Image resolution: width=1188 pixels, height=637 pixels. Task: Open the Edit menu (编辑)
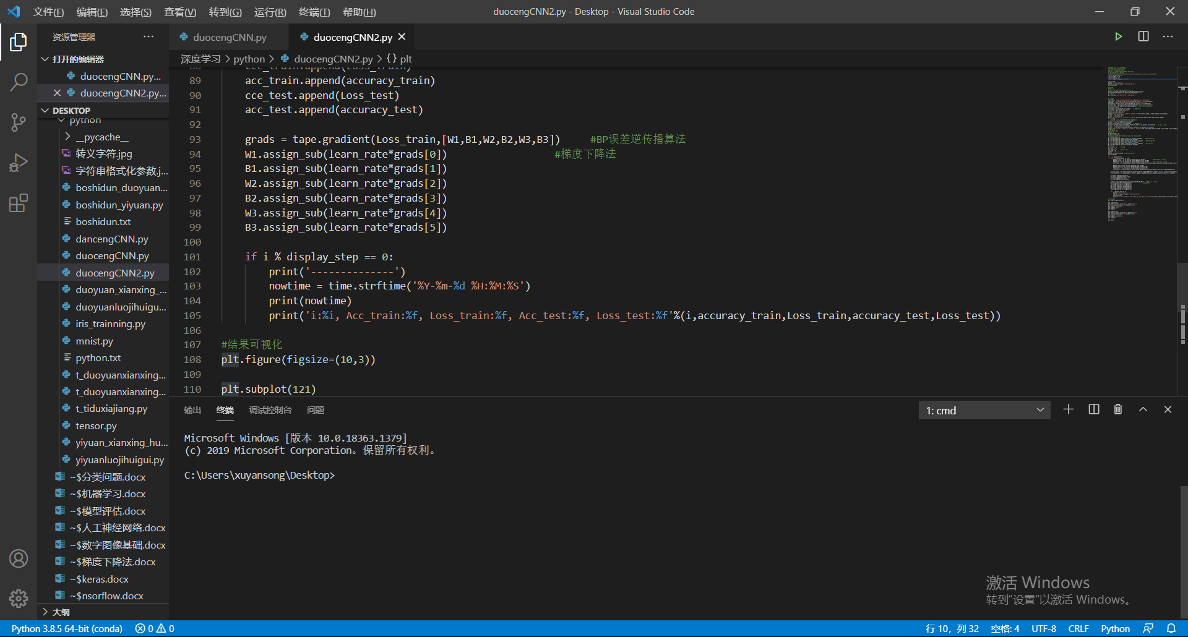tap(92, 12)
